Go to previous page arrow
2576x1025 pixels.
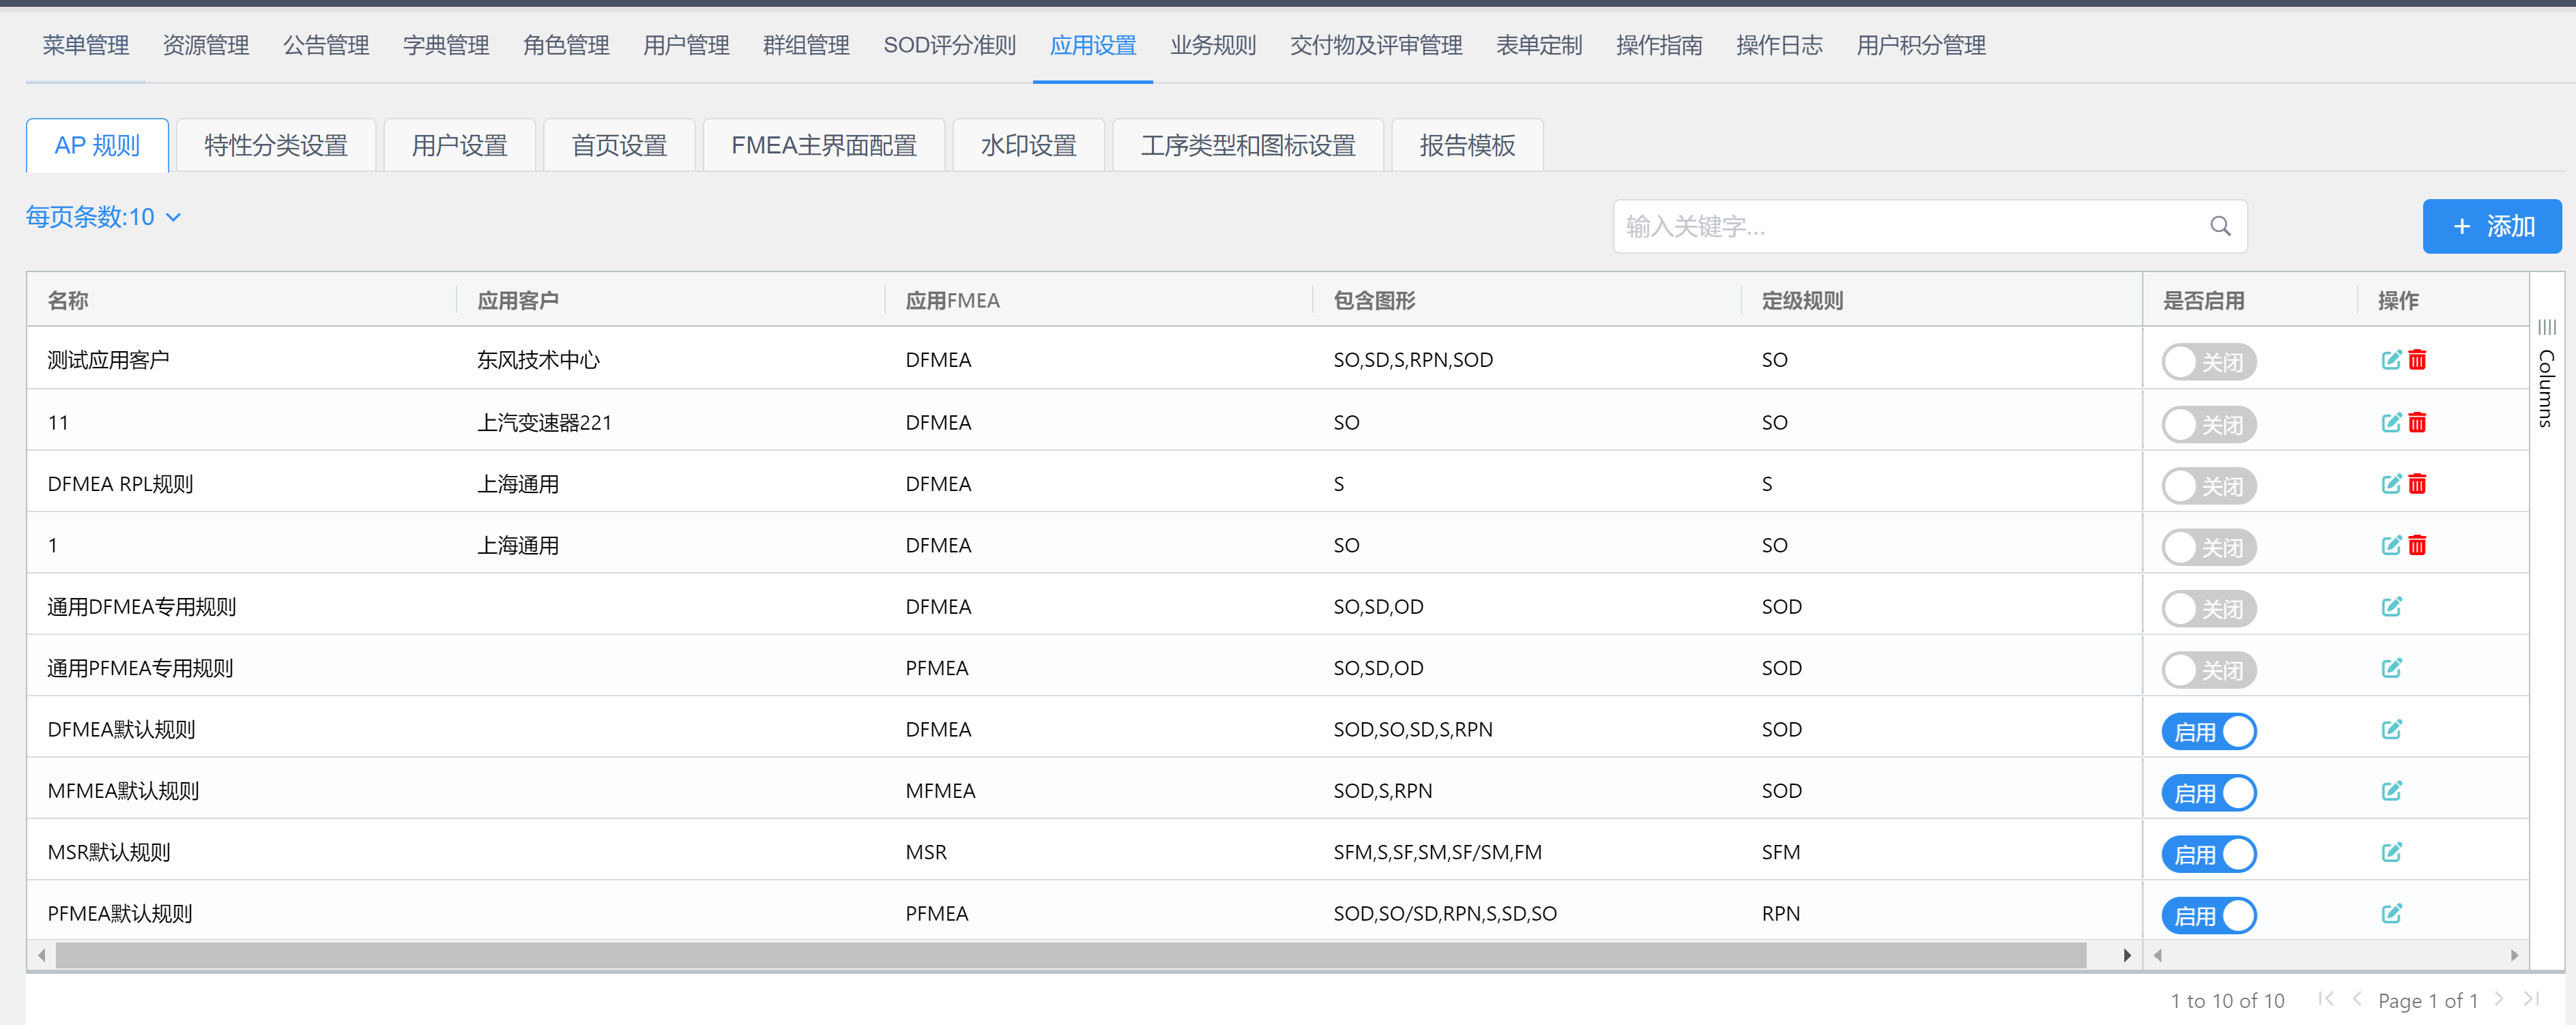(2357, 999)
